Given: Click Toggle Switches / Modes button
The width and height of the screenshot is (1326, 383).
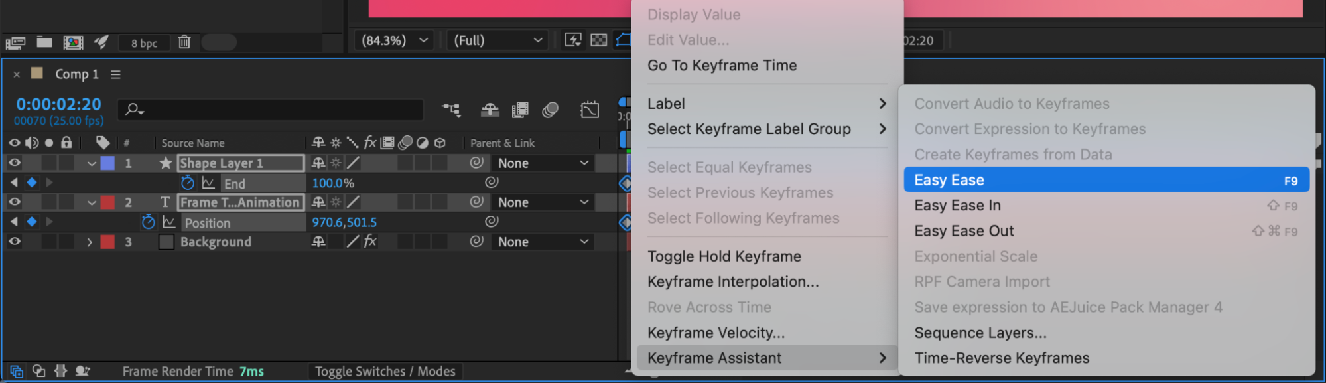Looking at the screenshot, I should click(x=385, y=372).
